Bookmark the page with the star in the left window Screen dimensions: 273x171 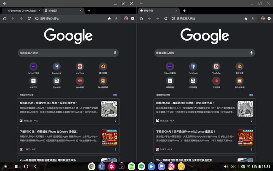click(x=109, y=19)
